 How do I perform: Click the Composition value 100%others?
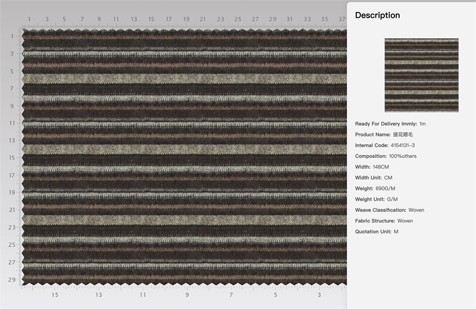pyautogui.click(x=403, y=156)
